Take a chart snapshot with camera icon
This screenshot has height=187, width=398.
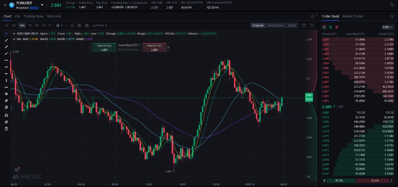click(x=87, y=25)
